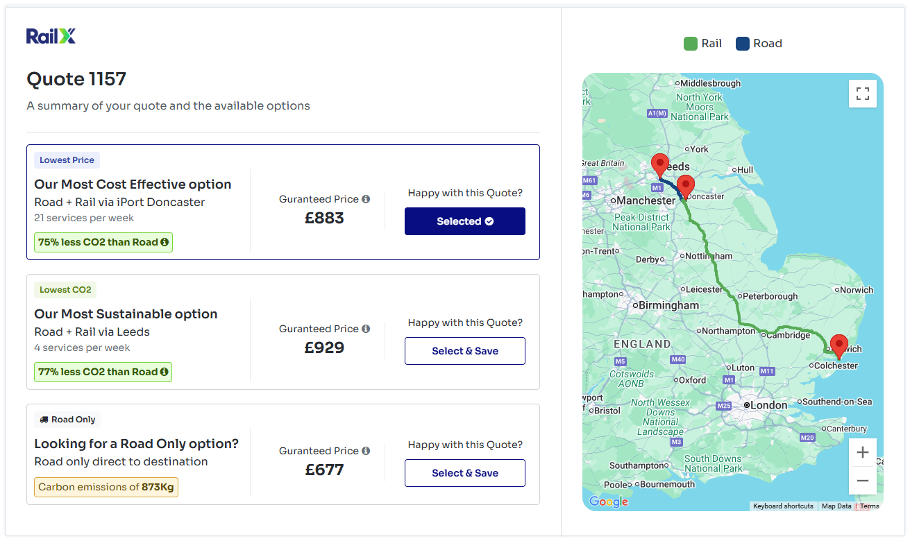Select & Save the £677 road only option

(464, 472)
